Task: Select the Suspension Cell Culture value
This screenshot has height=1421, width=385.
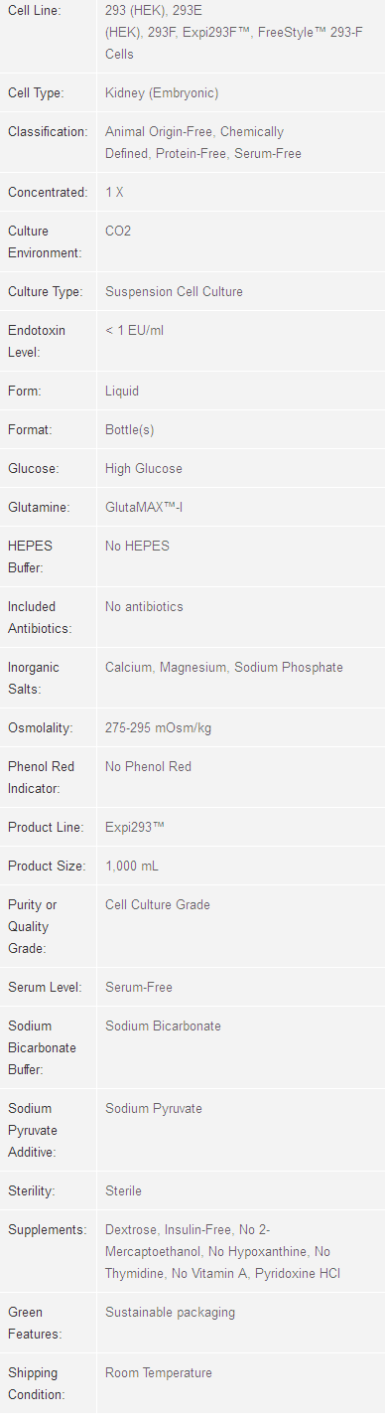Action: [174, 292]
